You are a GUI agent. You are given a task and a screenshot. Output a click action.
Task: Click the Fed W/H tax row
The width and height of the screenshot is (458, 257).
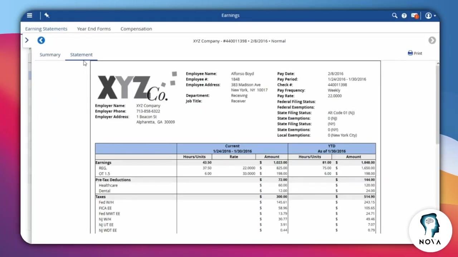pyautogui.click(x=235, y=202)
